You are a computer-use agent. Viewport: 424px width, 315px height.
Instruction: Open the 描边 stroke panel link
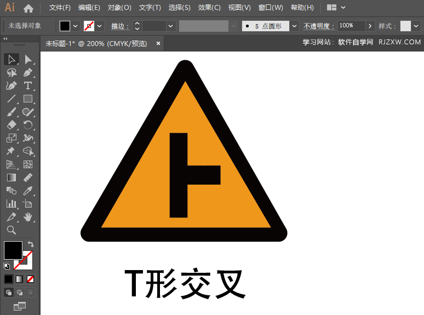(x=120, y=26)
